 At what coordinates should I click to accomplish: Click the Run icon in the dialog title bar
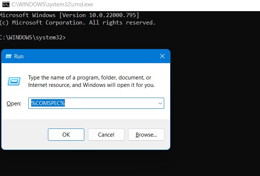pos(9,56)
